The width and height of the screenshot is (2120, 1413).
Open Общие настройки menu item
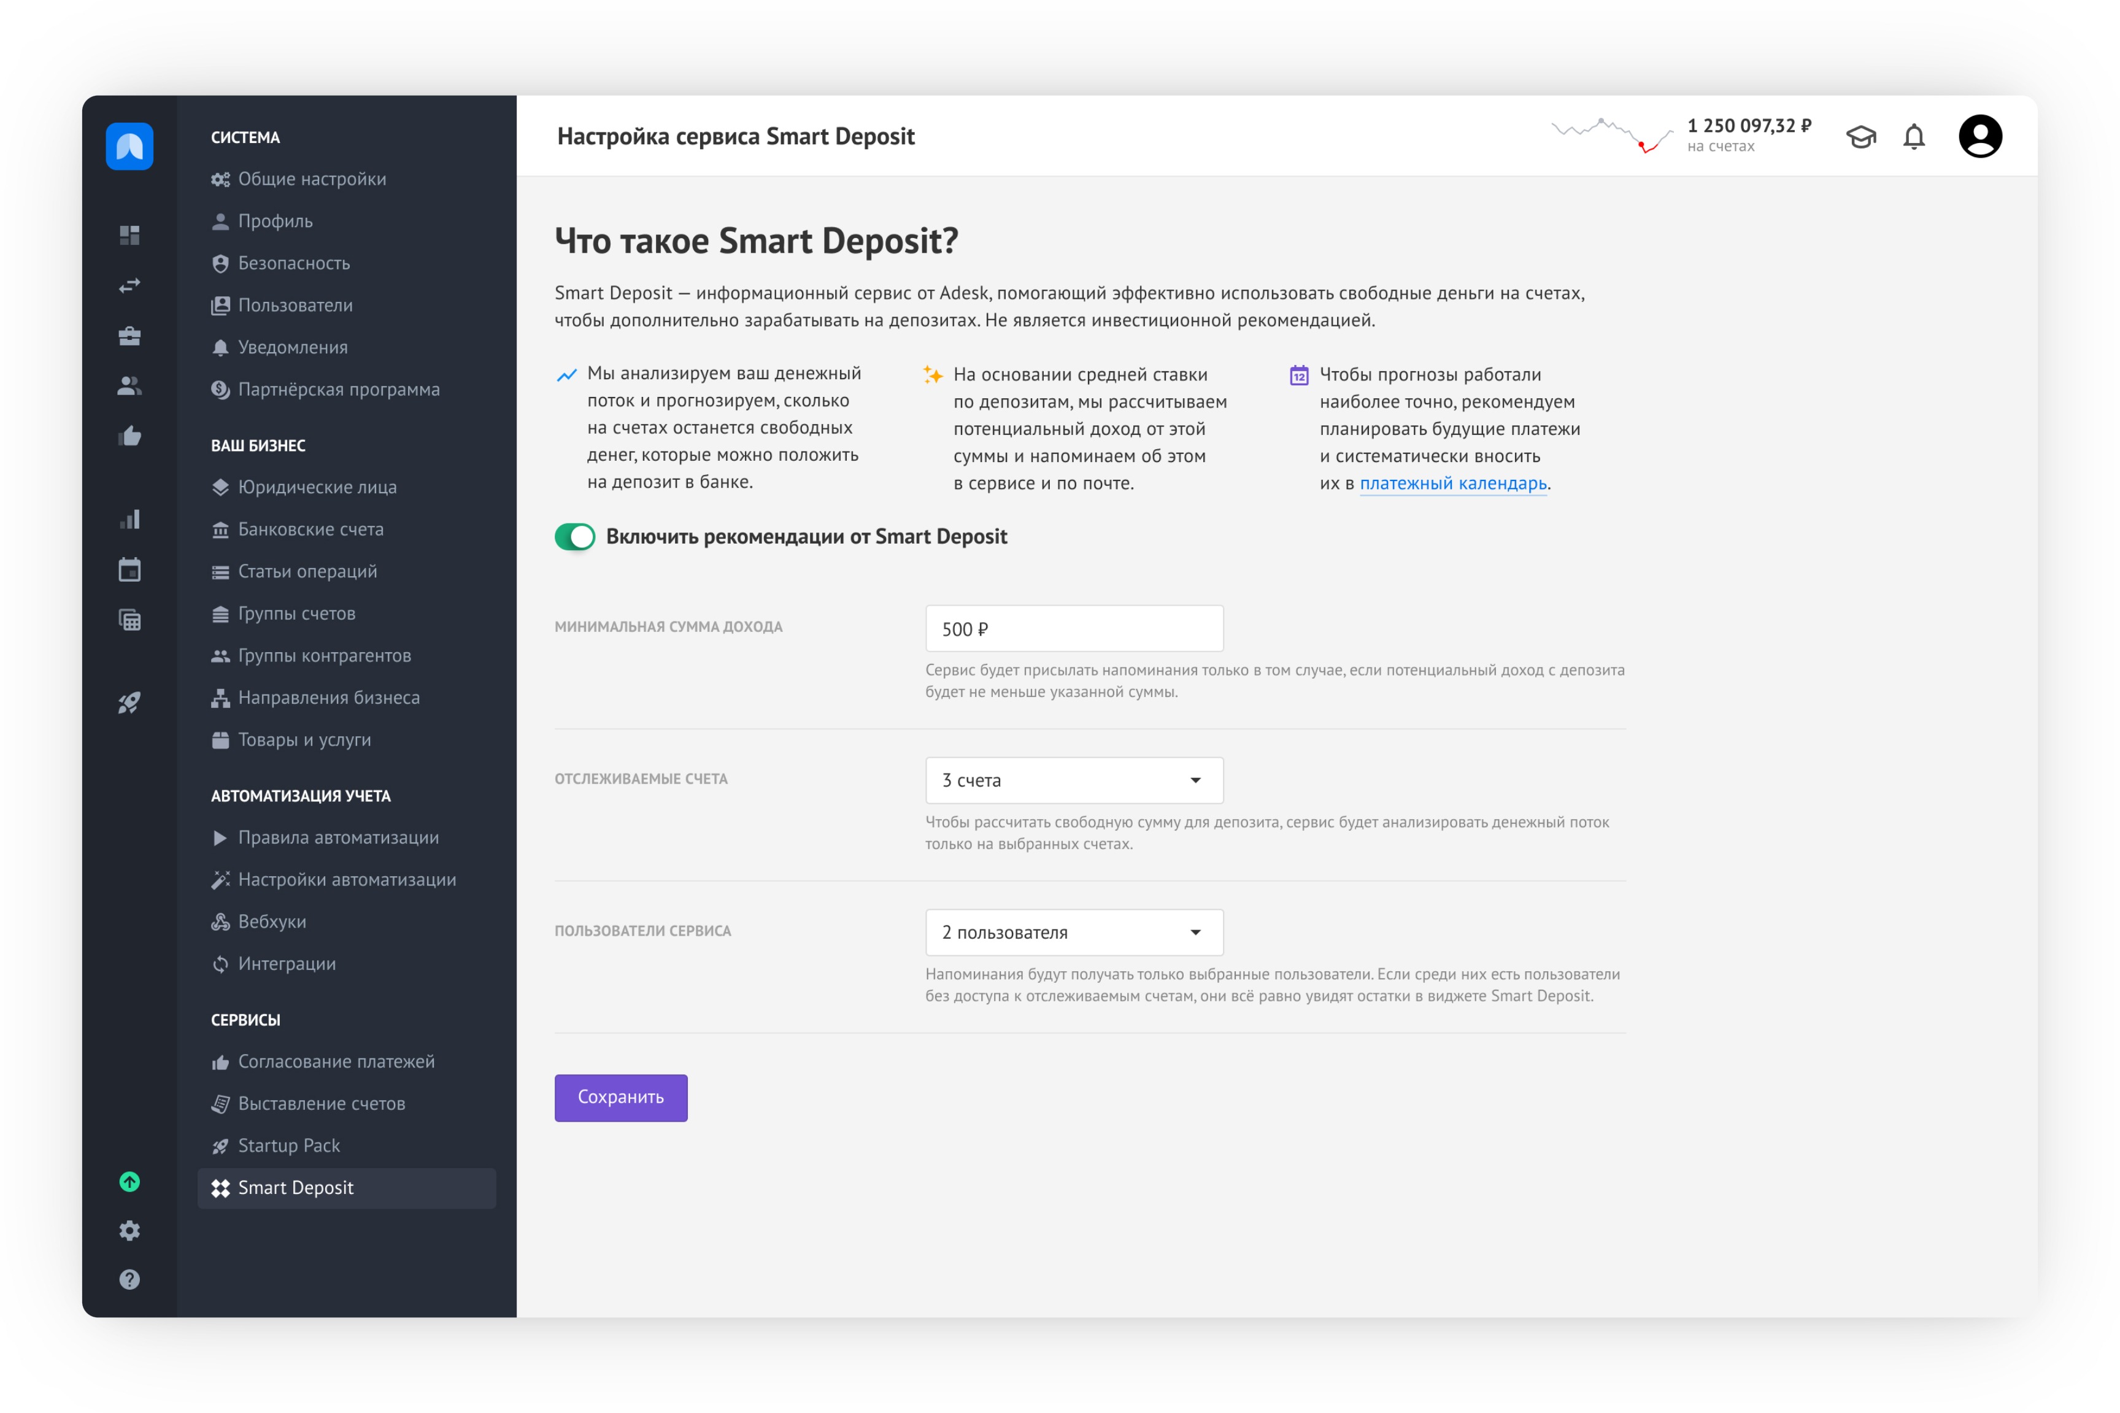point(346,179)
